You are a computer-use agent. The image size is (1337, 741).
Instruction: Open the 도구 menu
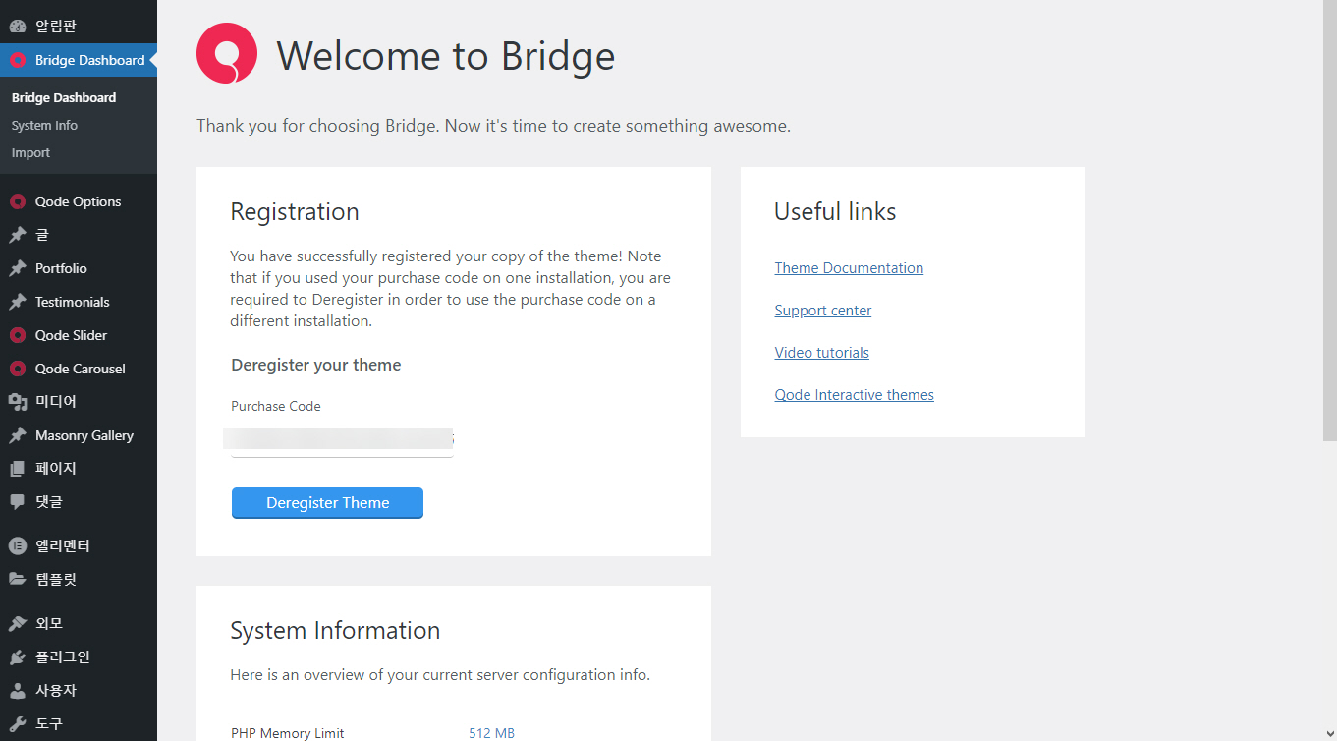point(79,723)
